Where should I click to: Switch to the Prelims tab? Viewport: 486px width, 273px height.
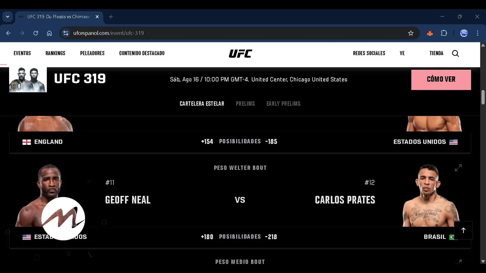[245, 104]
